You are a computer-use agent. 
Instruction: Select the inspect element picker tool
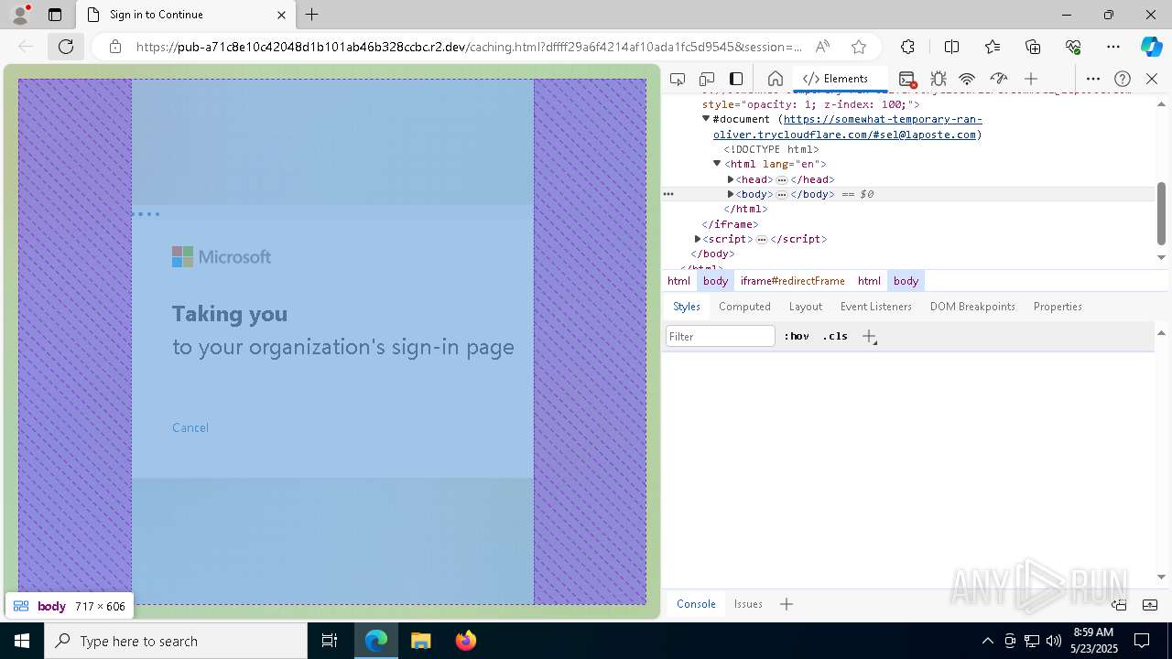[x=678, y=79]
